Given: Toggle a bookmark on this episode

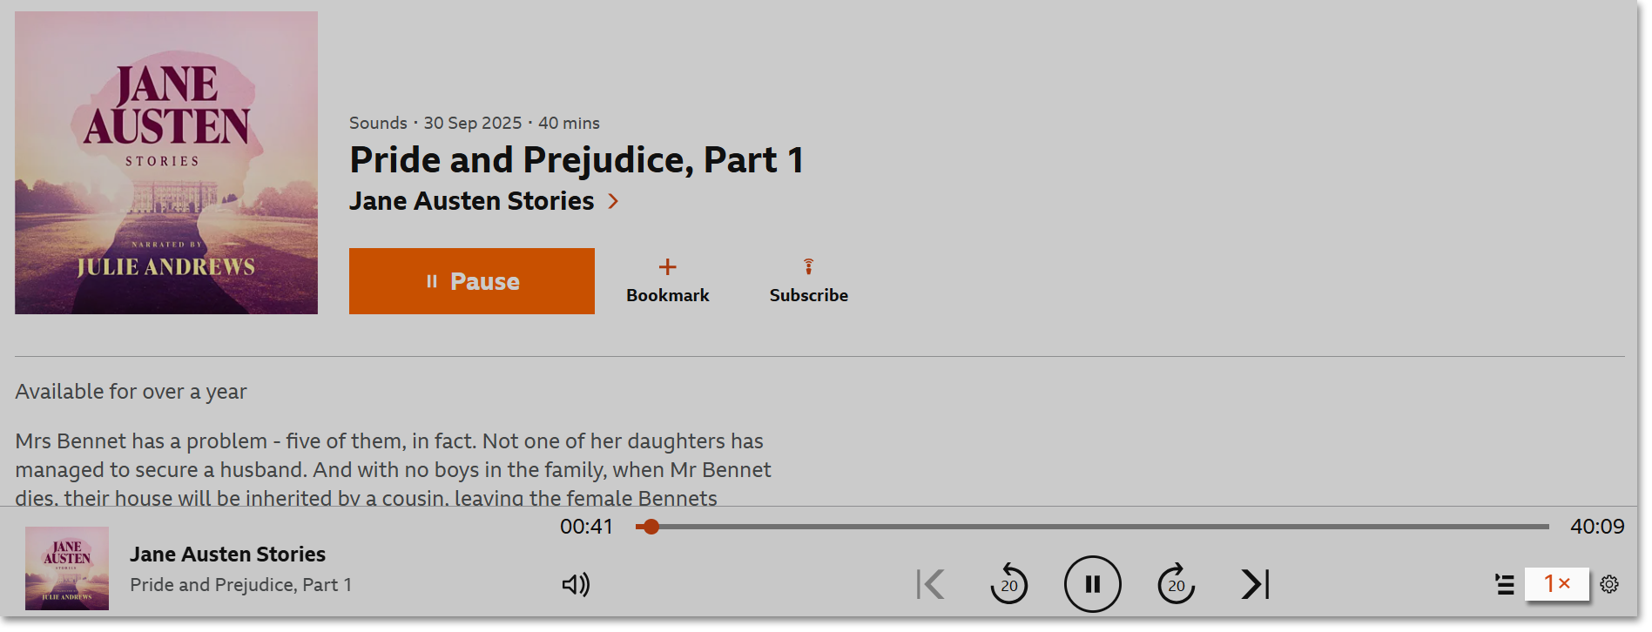Looking at the screenshot, I should (667, 279).
